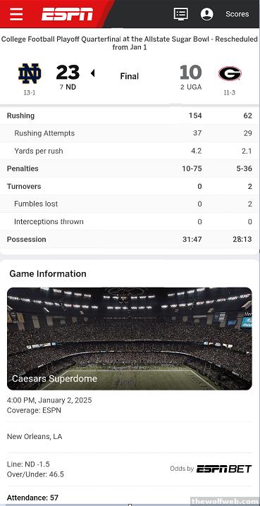
Task: Select the ND team abbreviation
Action: [70, 87]
